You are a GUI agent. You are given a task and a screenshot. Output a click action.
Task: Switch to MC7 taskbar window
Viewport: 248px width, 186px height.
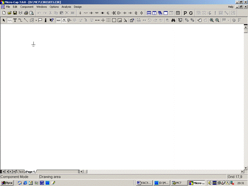[179, 183]
